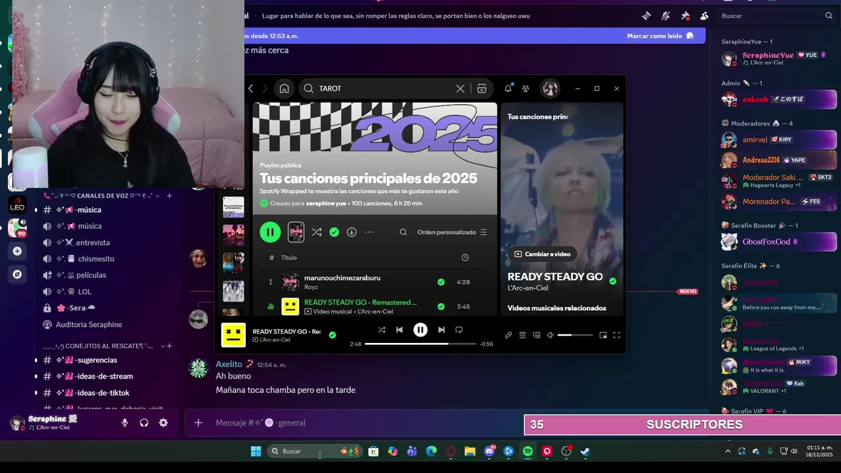Open Steam from Windows taskbar

pyautogui.click(x=585, y=451)
